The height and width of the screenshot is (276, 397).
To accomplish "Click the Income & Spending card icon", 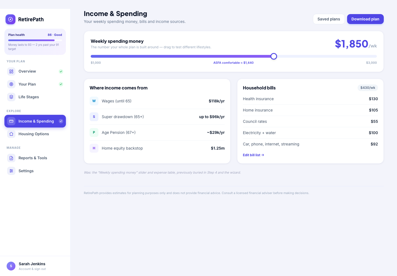I will [x=11, y=121].
